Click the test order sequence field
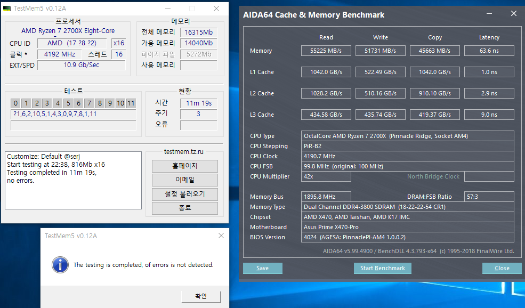Viewport: 525px width, 308px height. (74, 114)
